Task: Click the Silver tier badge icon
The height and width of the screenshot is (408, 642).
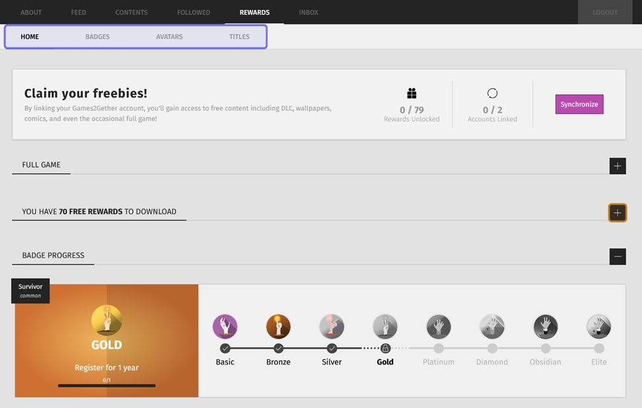Action: (x=332, y=326)
